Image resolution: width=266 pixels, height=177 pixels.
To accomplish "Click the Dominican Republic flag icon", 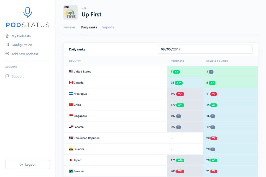I will point(71,138).
